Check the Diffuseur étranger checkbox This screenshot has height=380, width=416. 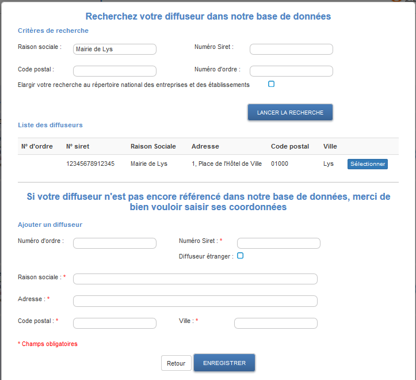pyautogui.click(x=240, y=256)
